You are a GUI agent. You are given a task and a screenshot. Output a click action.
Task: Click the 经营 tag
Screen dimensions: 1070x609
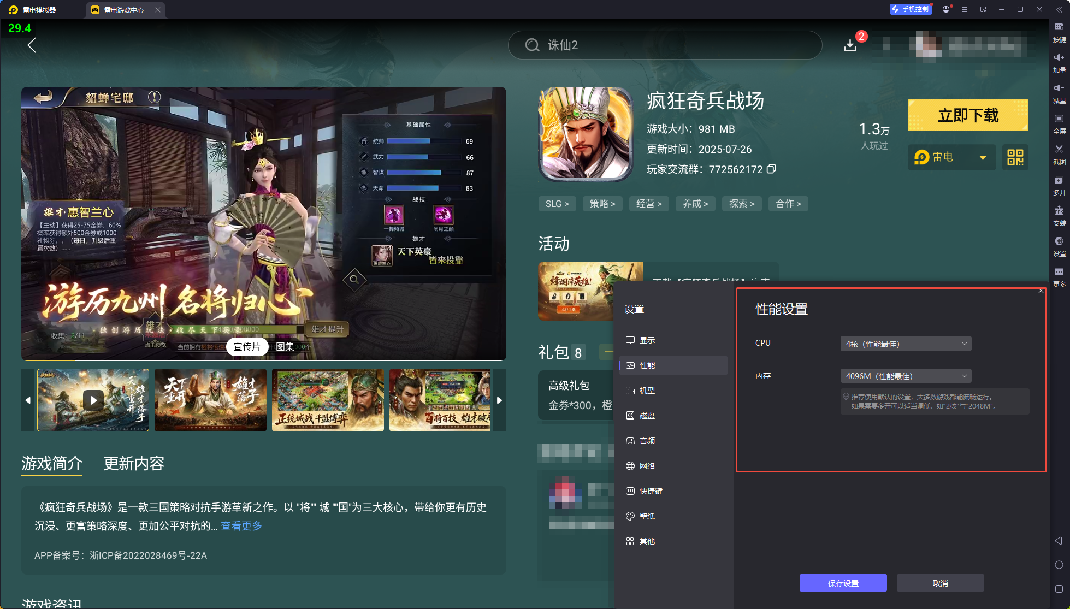(x=649, y=204)
